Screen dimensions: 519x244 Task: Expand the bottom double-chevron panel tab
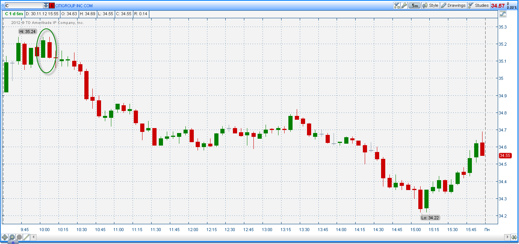tap(13, 242)
